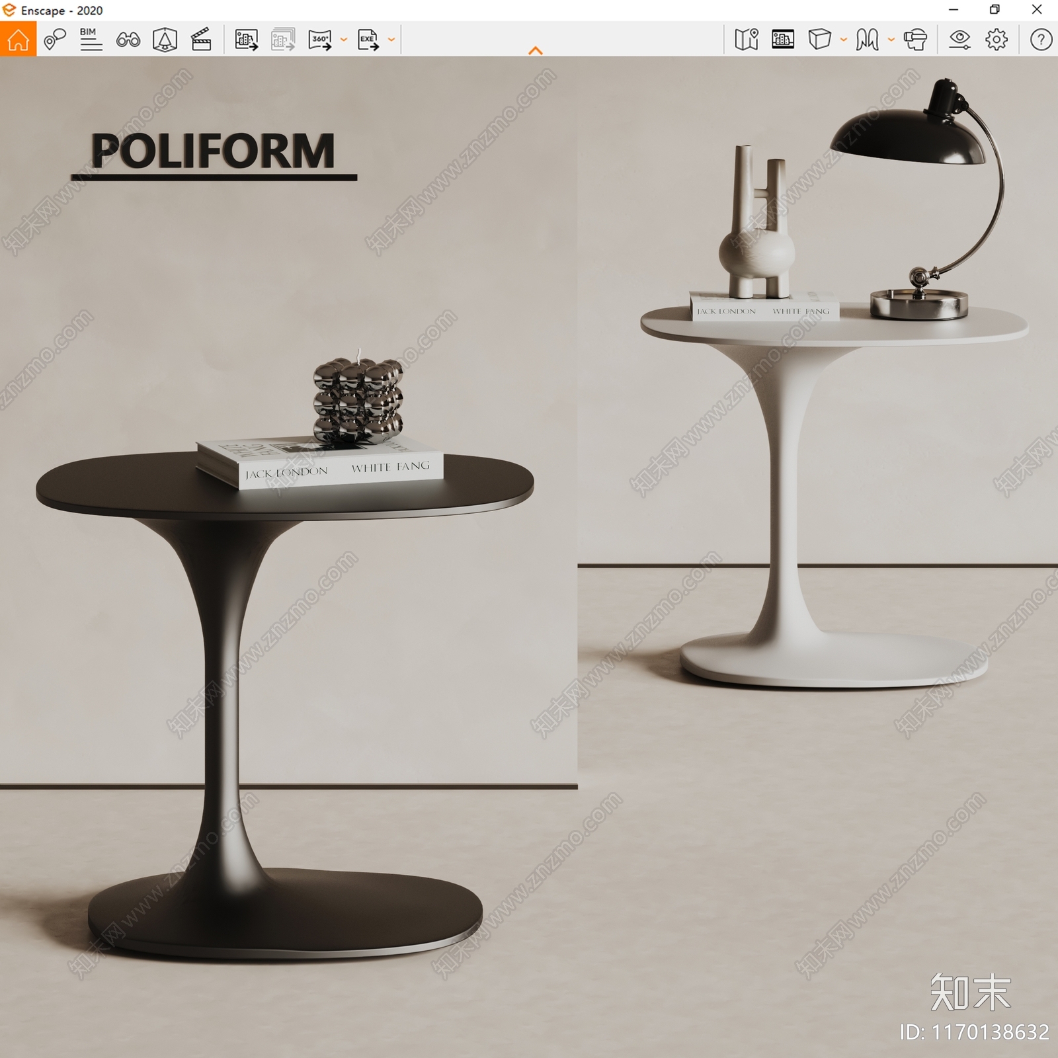The height and width of the screenshot is (1058, 1058).
Task: Click the Batch Rendering icon
Action: click(283, 40)
